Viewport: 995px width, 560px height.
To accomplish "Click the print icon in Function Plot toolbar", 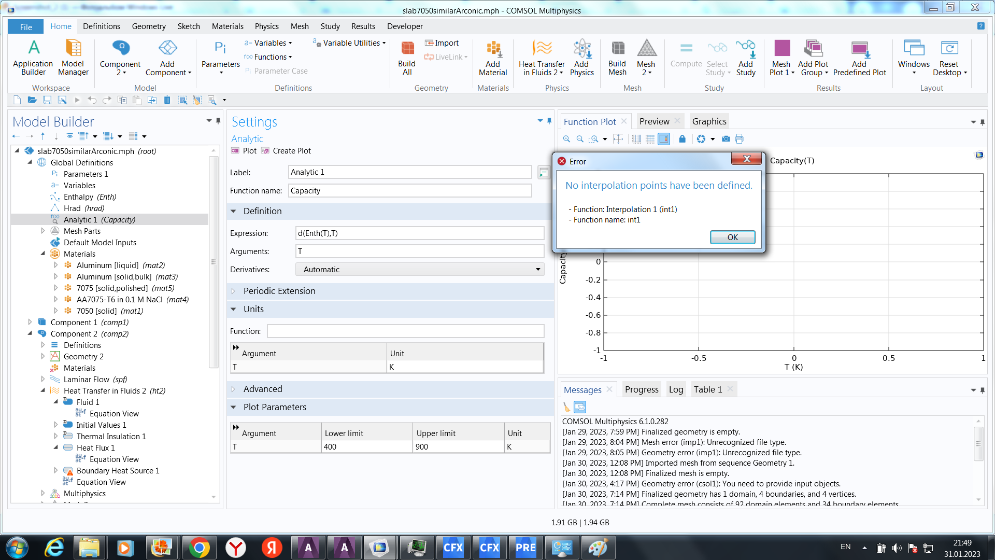I will tap(740, 139).
